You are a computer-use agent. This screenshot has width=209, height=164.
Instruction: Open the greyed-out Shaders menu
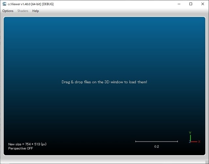point(23,11)
